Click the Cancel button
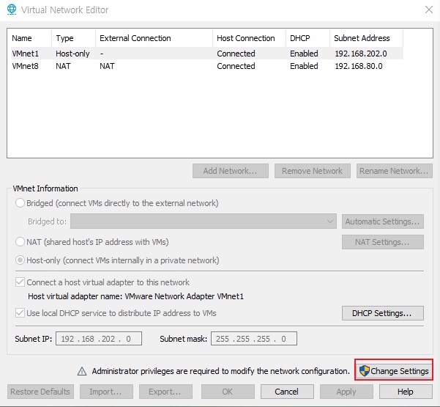 pos(287,392)
